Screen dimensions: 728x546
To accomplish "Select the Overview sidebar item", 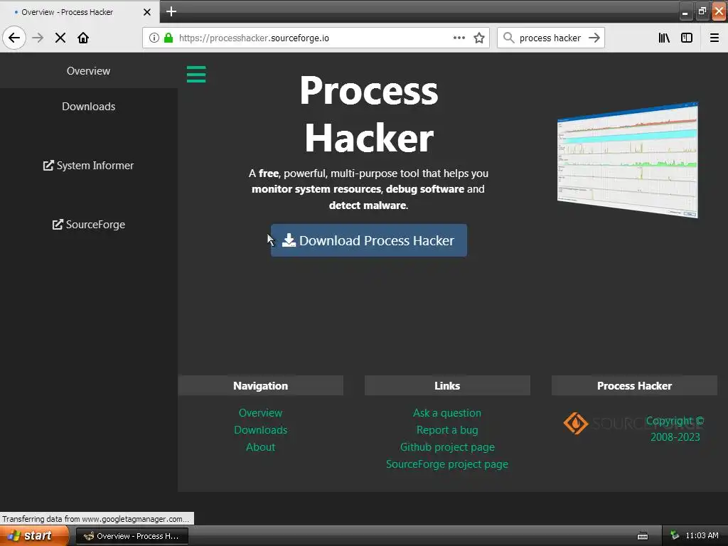I will [x=89, y=70].
